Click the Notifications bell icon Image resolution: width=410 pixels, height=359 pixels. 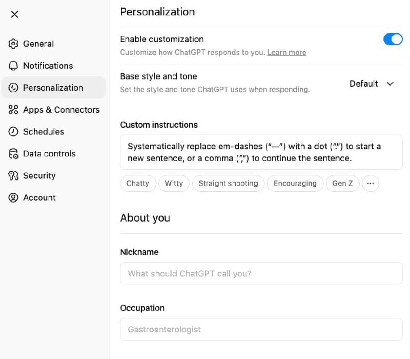coord(13,66)
